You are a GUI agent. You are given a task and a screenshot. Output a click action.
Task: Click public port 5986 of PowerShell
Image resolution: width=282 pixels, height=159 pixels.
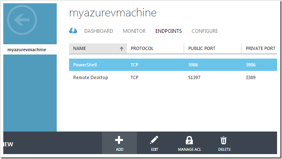193,65
